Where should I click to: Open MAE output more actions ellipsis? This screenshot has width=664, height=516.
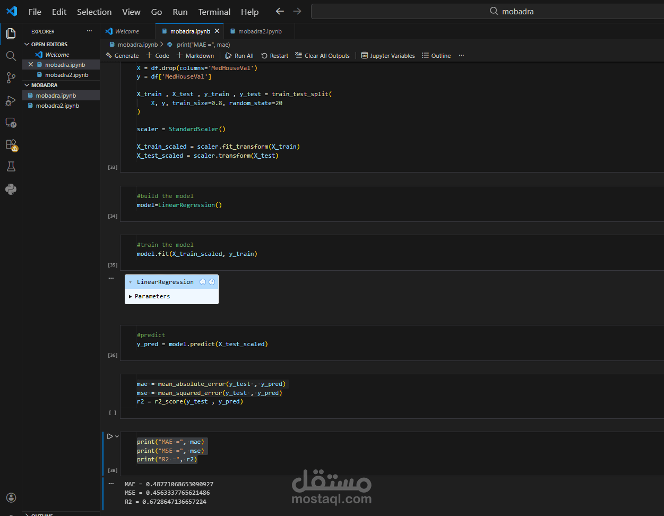pos(111,484)
